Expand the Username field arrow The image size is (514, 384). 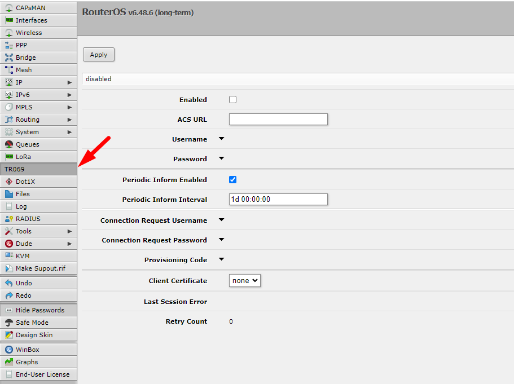click(x=221, y=139)
